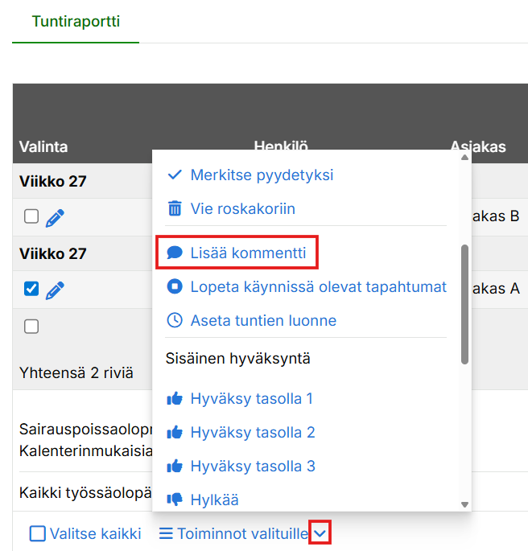Click the checkmark icon beside Merkitse pyydetyksi
Screen dimensions: 528x551
point(174,175)
